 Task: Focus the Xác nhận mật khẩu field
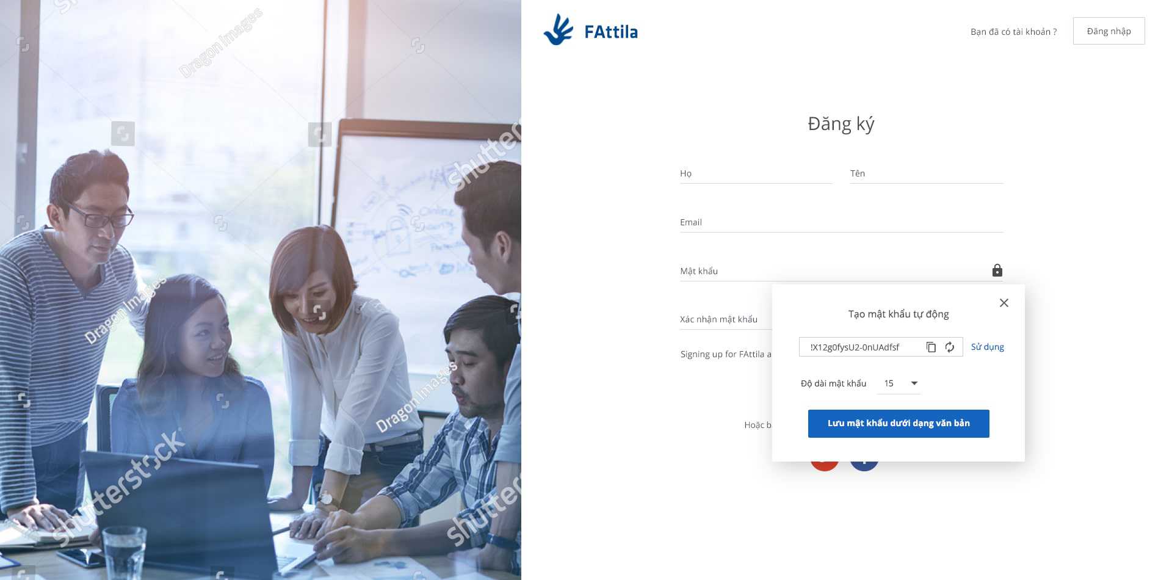click(x=726, y=319)
